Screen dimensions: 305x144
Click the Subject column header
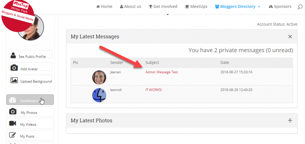(152, 62)
